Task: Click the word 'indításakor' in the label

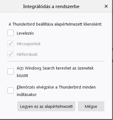Action: coord(27,94)
